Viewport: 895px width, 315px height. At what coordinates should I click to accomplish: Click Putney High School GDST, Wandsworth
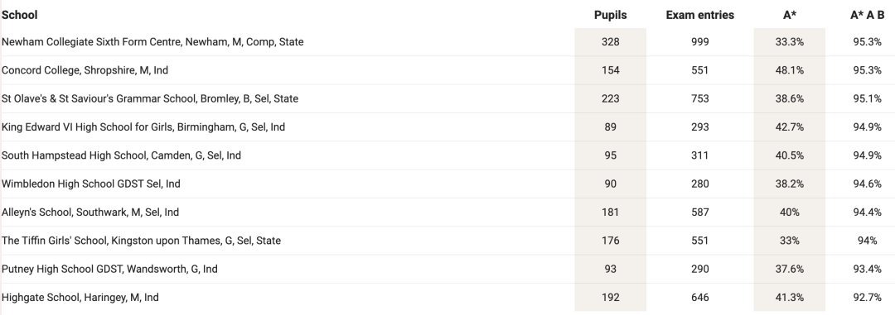point(109,269)
